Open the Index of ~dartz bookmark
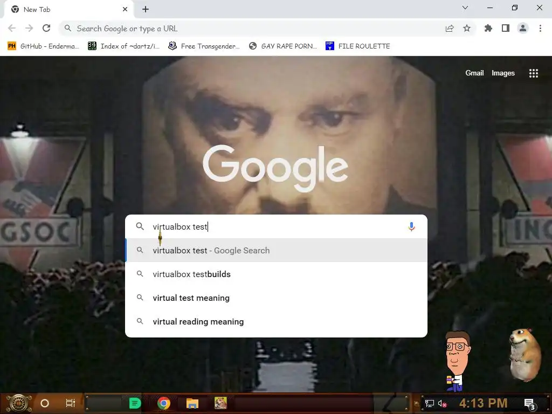This screenshot has width=552, height=414. click(123, 46)
